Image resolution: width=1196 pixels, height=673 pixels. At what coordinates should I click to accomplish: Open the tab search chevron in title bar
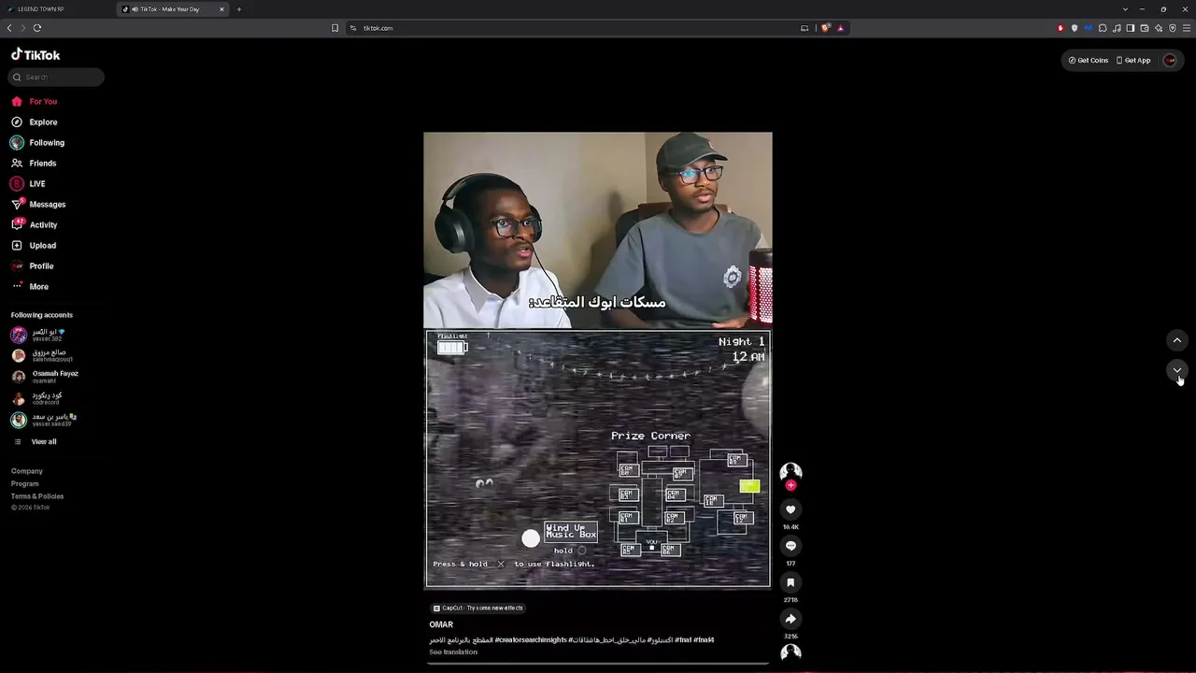pos(1124,9)
